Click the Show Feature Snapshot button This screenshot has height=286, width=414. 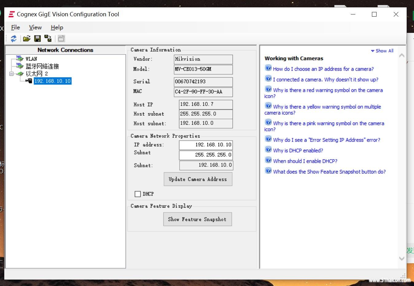(x=197, y=219)
